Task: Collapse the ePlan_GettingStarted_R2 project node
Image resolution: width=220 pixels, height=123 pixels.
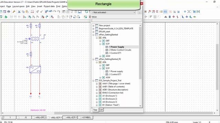Action: coord(93,59)
